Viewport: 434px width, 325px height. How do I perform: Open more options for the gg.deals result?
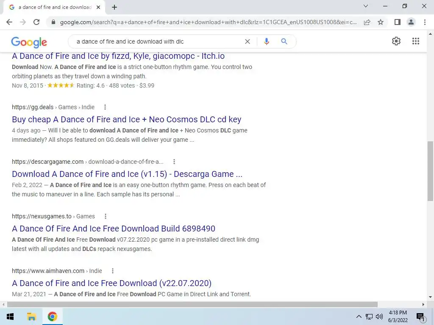point(105,107)
